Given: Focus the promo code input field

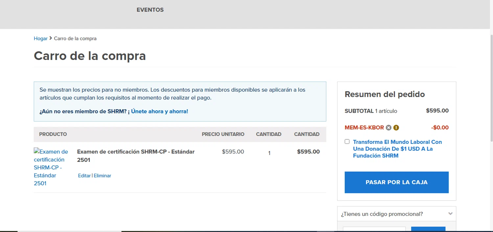Looking at the screenshot, I should pos(374,229).
